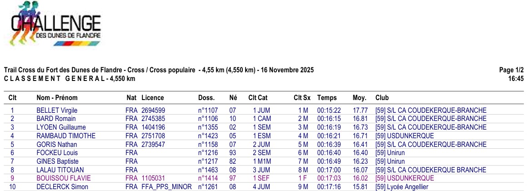Screen dimensions: 532x191
Task: Click bib number n°1414
Action: click(x=208, y=178)
